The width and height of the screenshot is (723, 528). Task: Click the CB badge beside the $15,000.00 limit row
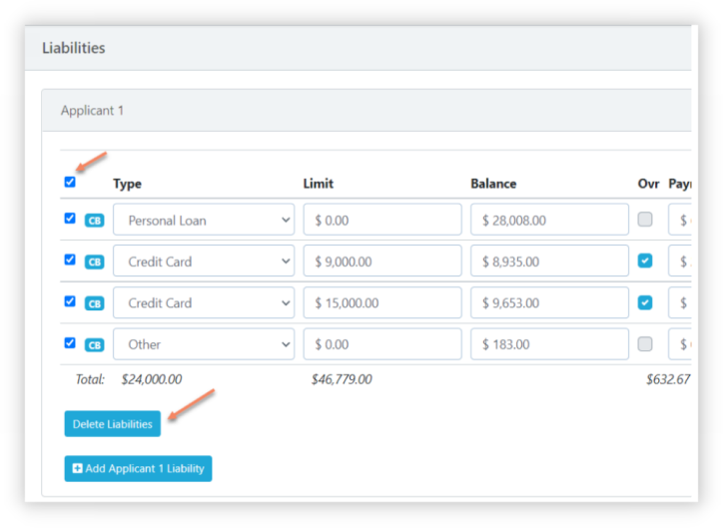click(94, 302)
